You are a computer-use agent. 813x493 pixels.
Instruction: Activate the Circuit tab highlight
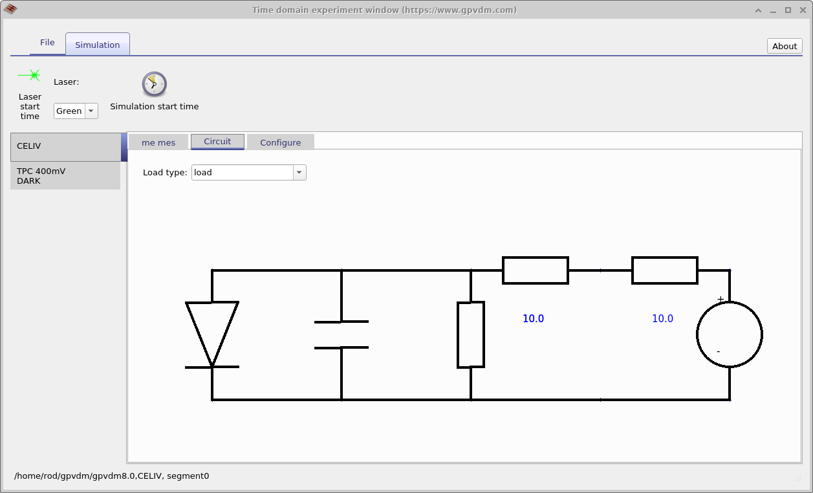[217, 142]
